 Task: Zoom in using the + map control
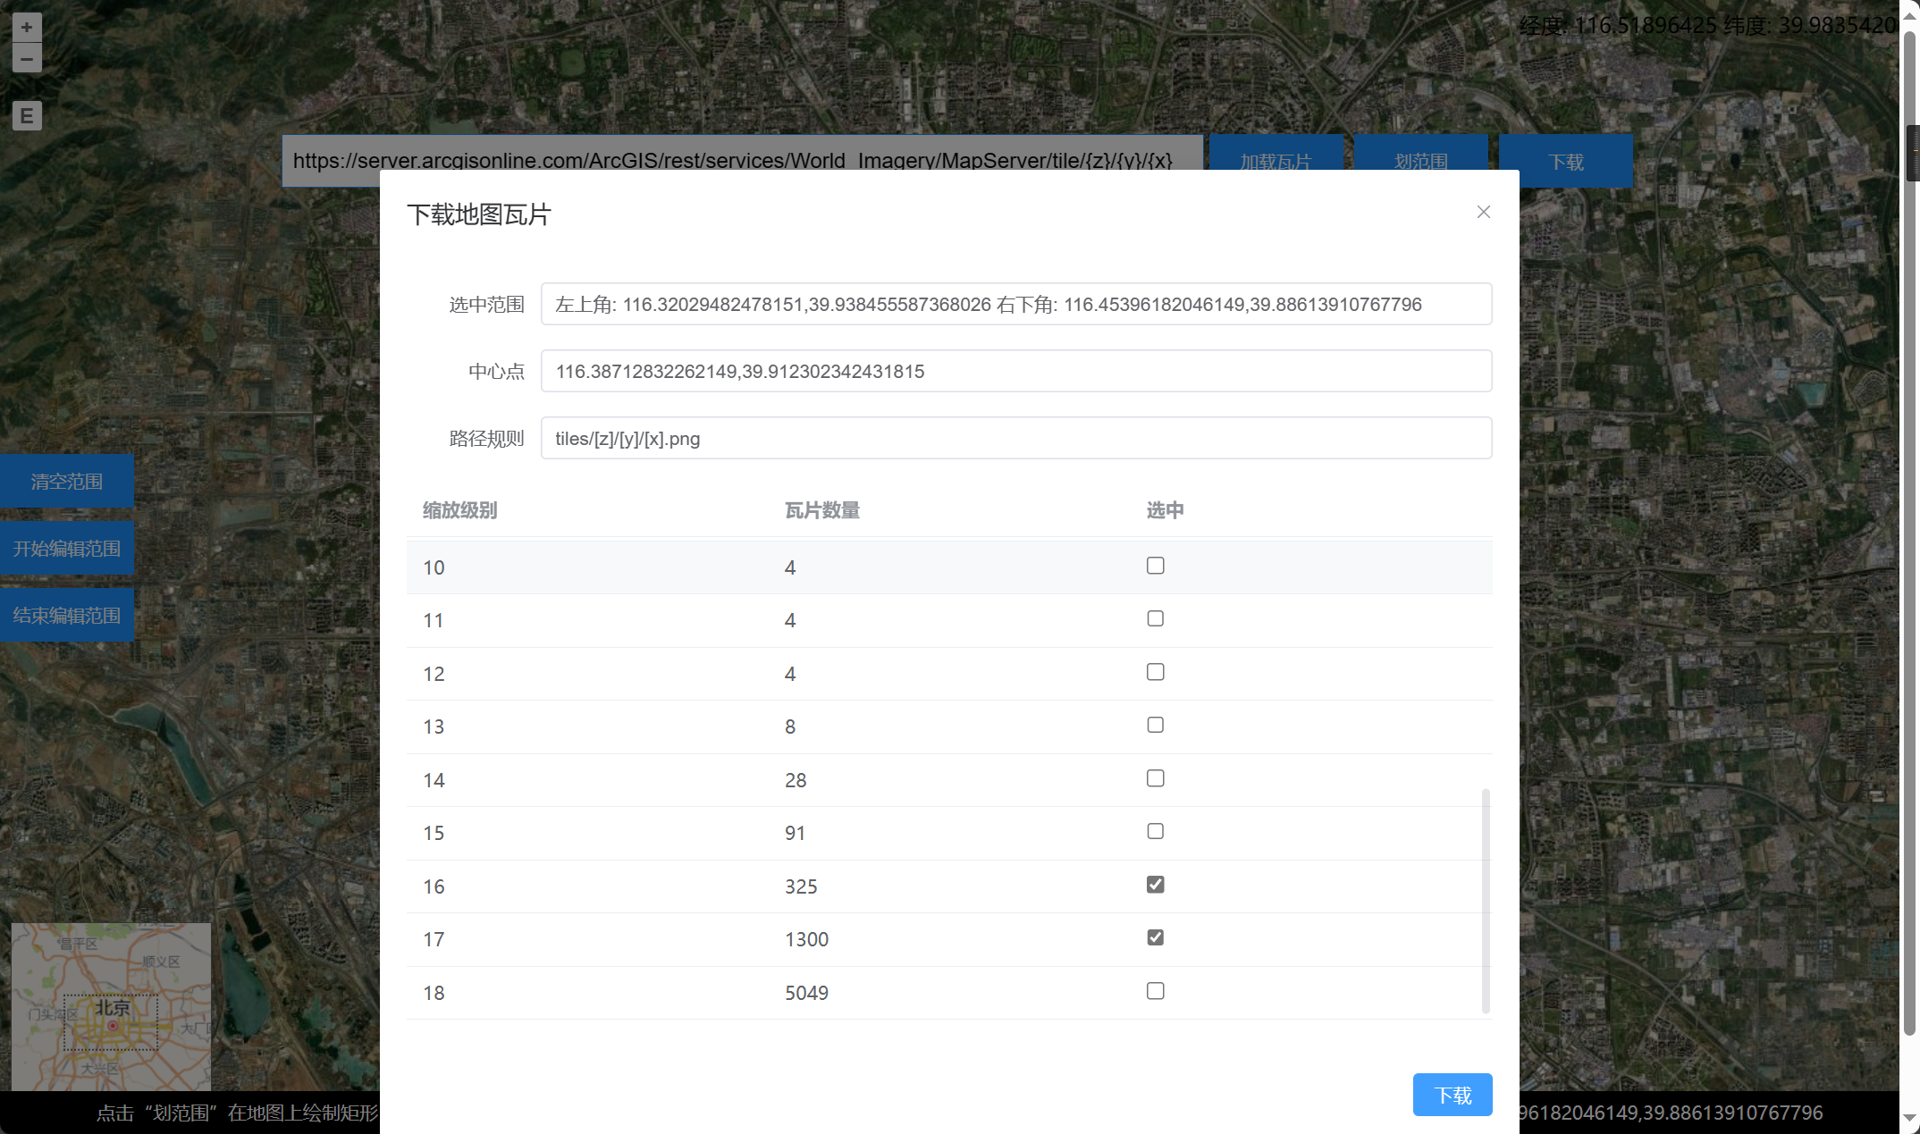pos(27,28)
